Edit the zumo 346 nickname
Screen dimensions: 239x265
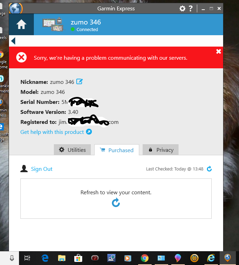click(79, 82)
